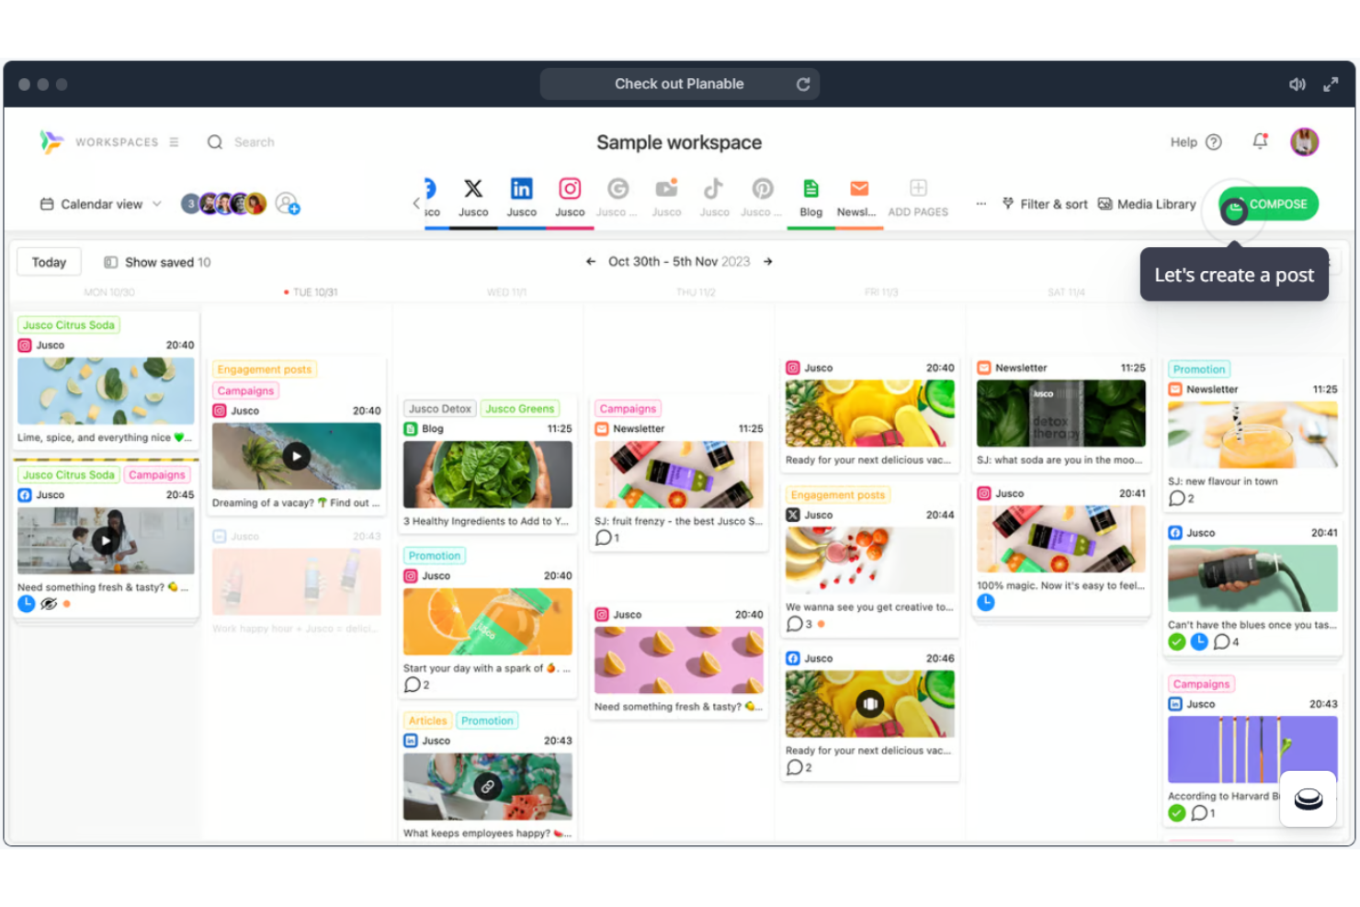Select the LinkedIn Jusco page
Image resolution: width=1360 pixels, height=907 pixels.
(x=521, y=198)
